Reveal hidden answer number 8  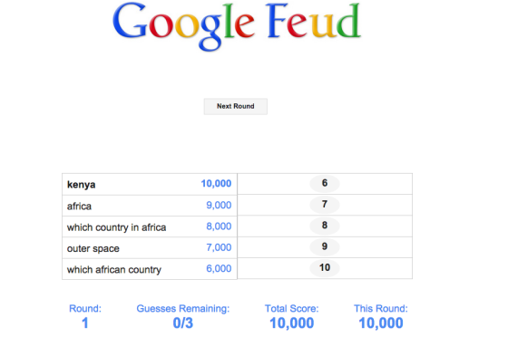(x=325, y=226)
